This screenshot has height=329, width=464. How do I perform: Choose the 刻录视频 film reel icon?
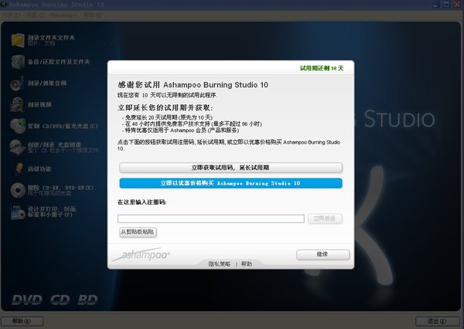17,104
